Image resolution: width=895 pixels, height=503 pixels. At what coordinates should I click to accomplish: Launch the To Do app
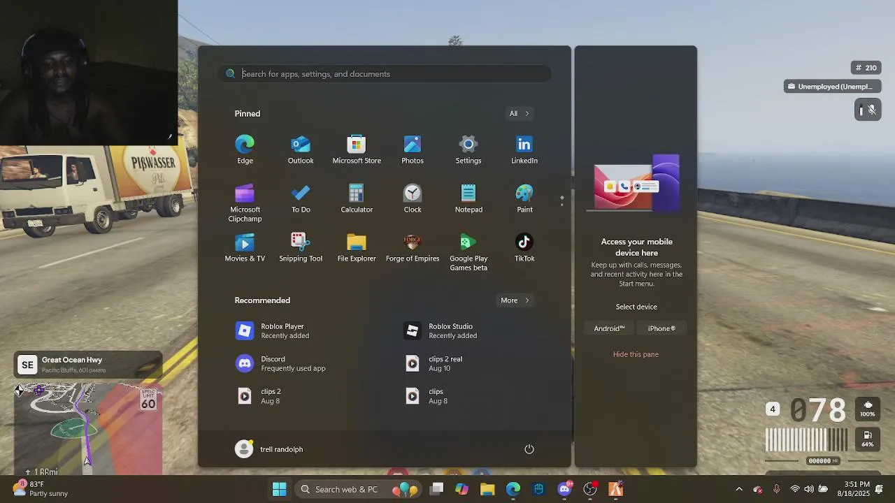(301, 198)
